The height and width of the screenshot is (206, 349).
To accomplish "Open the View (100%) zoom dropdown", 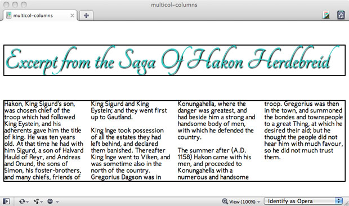I will pyautogui.click(x=241, y=201).
